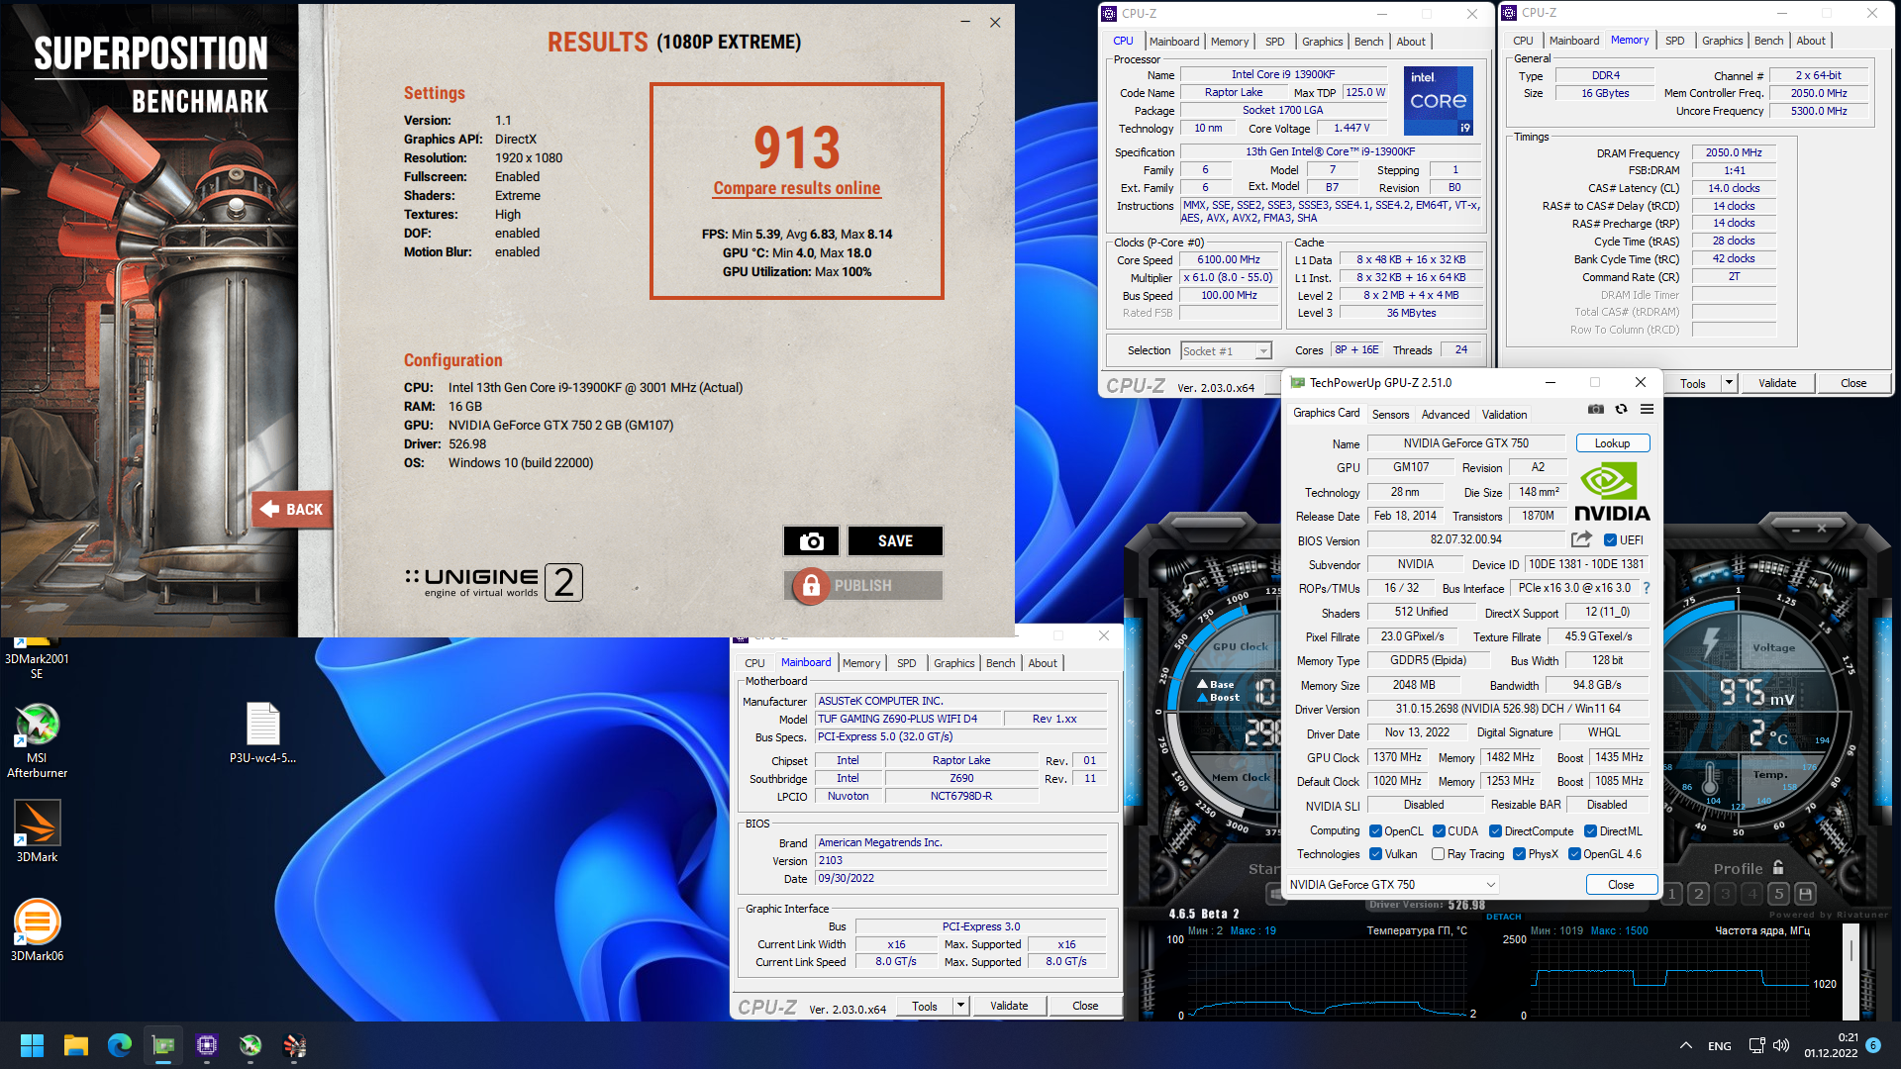Open the GPU-Z hamburger menu

(x=1647, y=409)
